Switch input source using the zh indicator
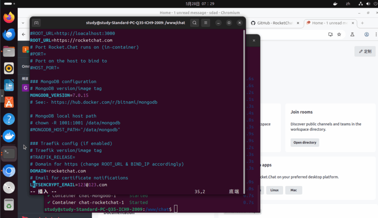Viewport: 378px width, 218px height. [x=348, y=4]
